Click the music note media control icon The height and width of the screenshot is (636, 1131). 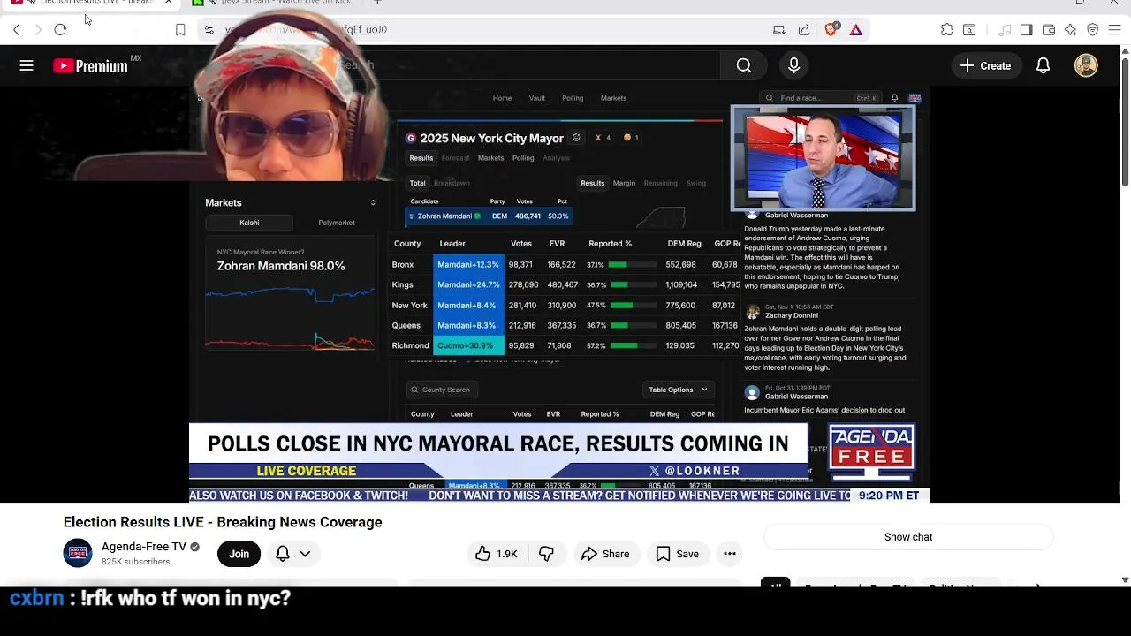1005,29
